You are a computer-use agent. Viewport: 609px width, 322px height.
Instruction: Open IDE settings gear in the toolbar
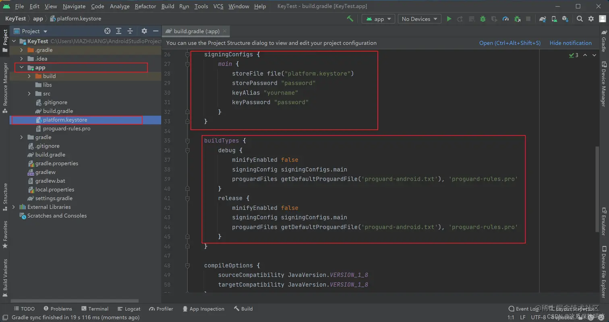pyautogui.click(x=591, y=19)
